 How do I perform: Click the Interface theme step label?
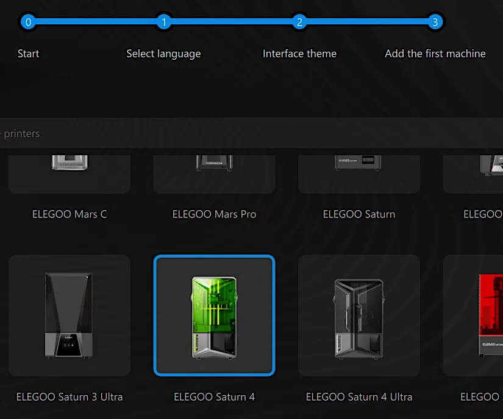pyautogui.click(x=299, y=54)
